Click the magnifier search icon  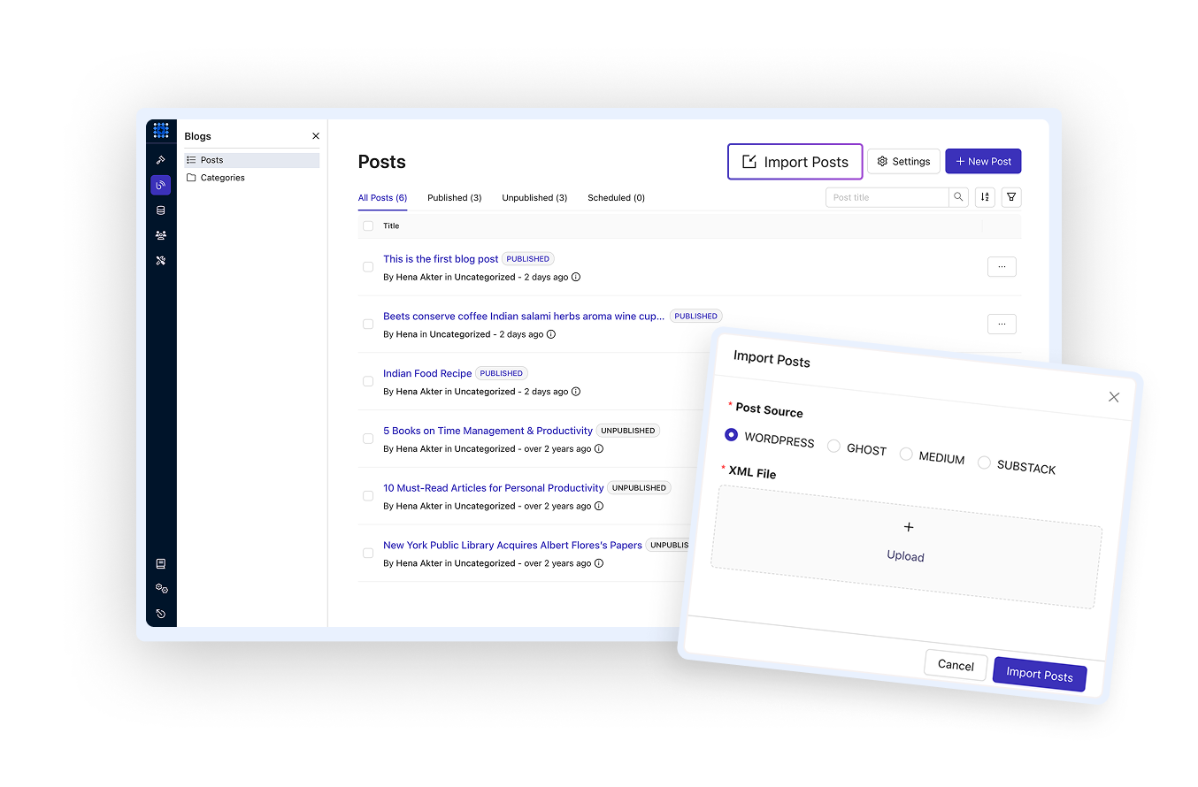coord(958,197)
